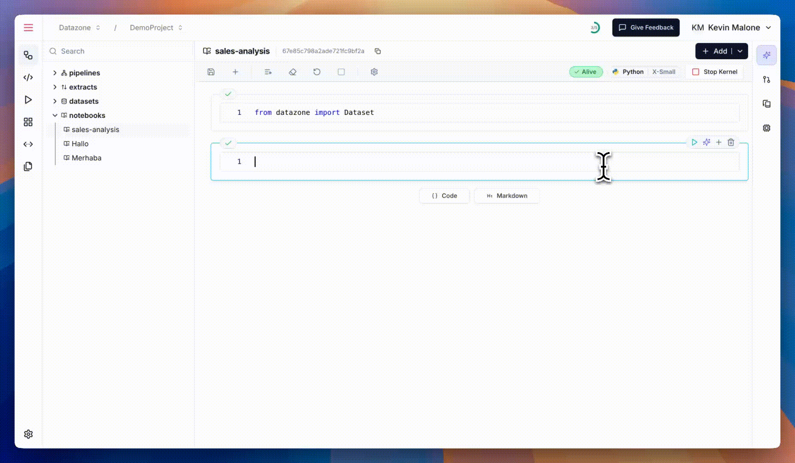Viewport: 795px width, 463px height.
Task: Open the dashboard grid sidebar icon
Action: [x=28, y=122]
